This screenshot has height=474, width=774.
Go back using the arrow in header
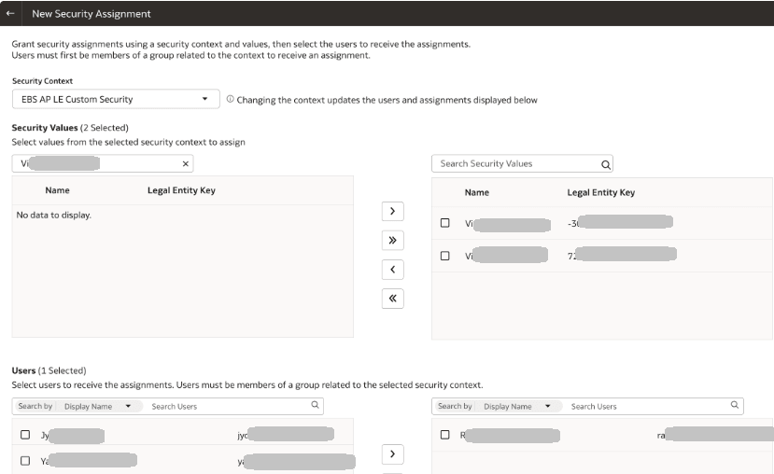[x=10, y=13]
